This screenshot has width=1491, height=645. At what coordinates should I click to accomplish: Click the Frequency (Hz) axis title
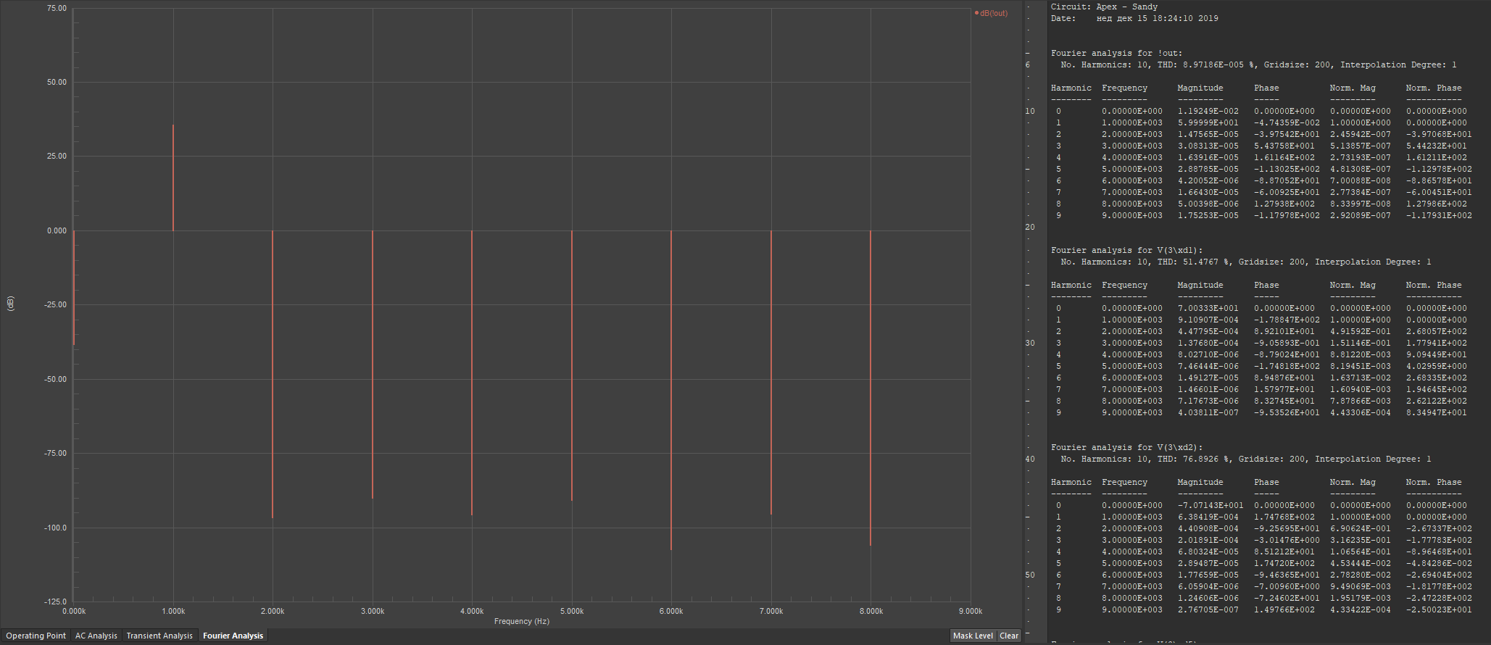click(x=522, y=621)
